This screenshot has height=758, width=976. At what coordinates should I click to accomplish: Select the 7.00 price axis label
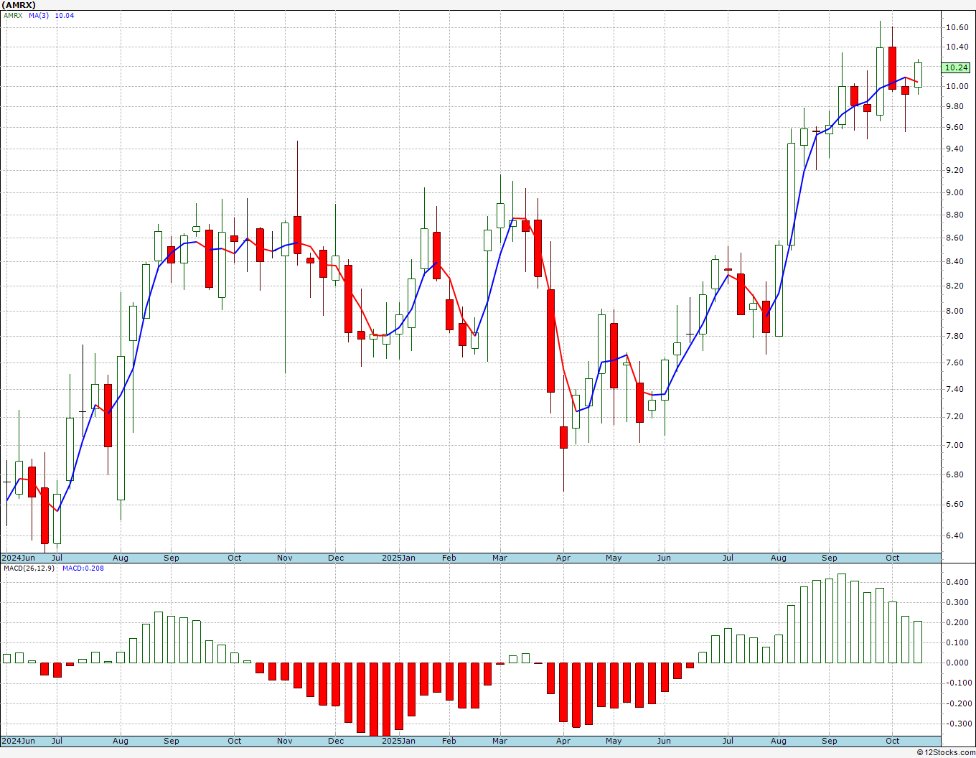pyautogui.click(x=956, y=445)
